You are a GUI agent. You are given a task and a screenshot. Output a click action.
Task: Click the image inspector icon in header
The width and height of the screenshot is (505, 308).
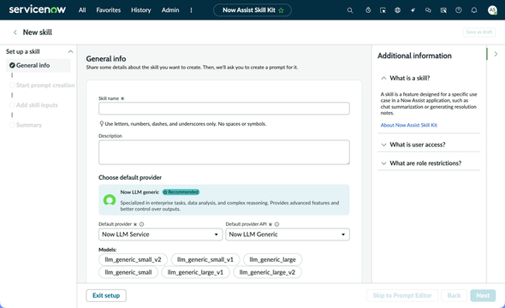443,10
